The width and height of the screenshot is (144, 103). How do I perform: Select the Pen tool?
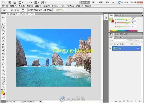click(x=3, y=64)
